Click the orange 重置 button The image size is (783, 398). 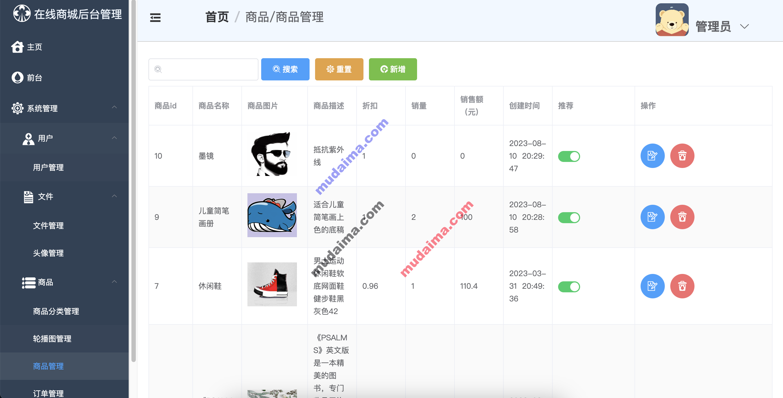(339, 69)
